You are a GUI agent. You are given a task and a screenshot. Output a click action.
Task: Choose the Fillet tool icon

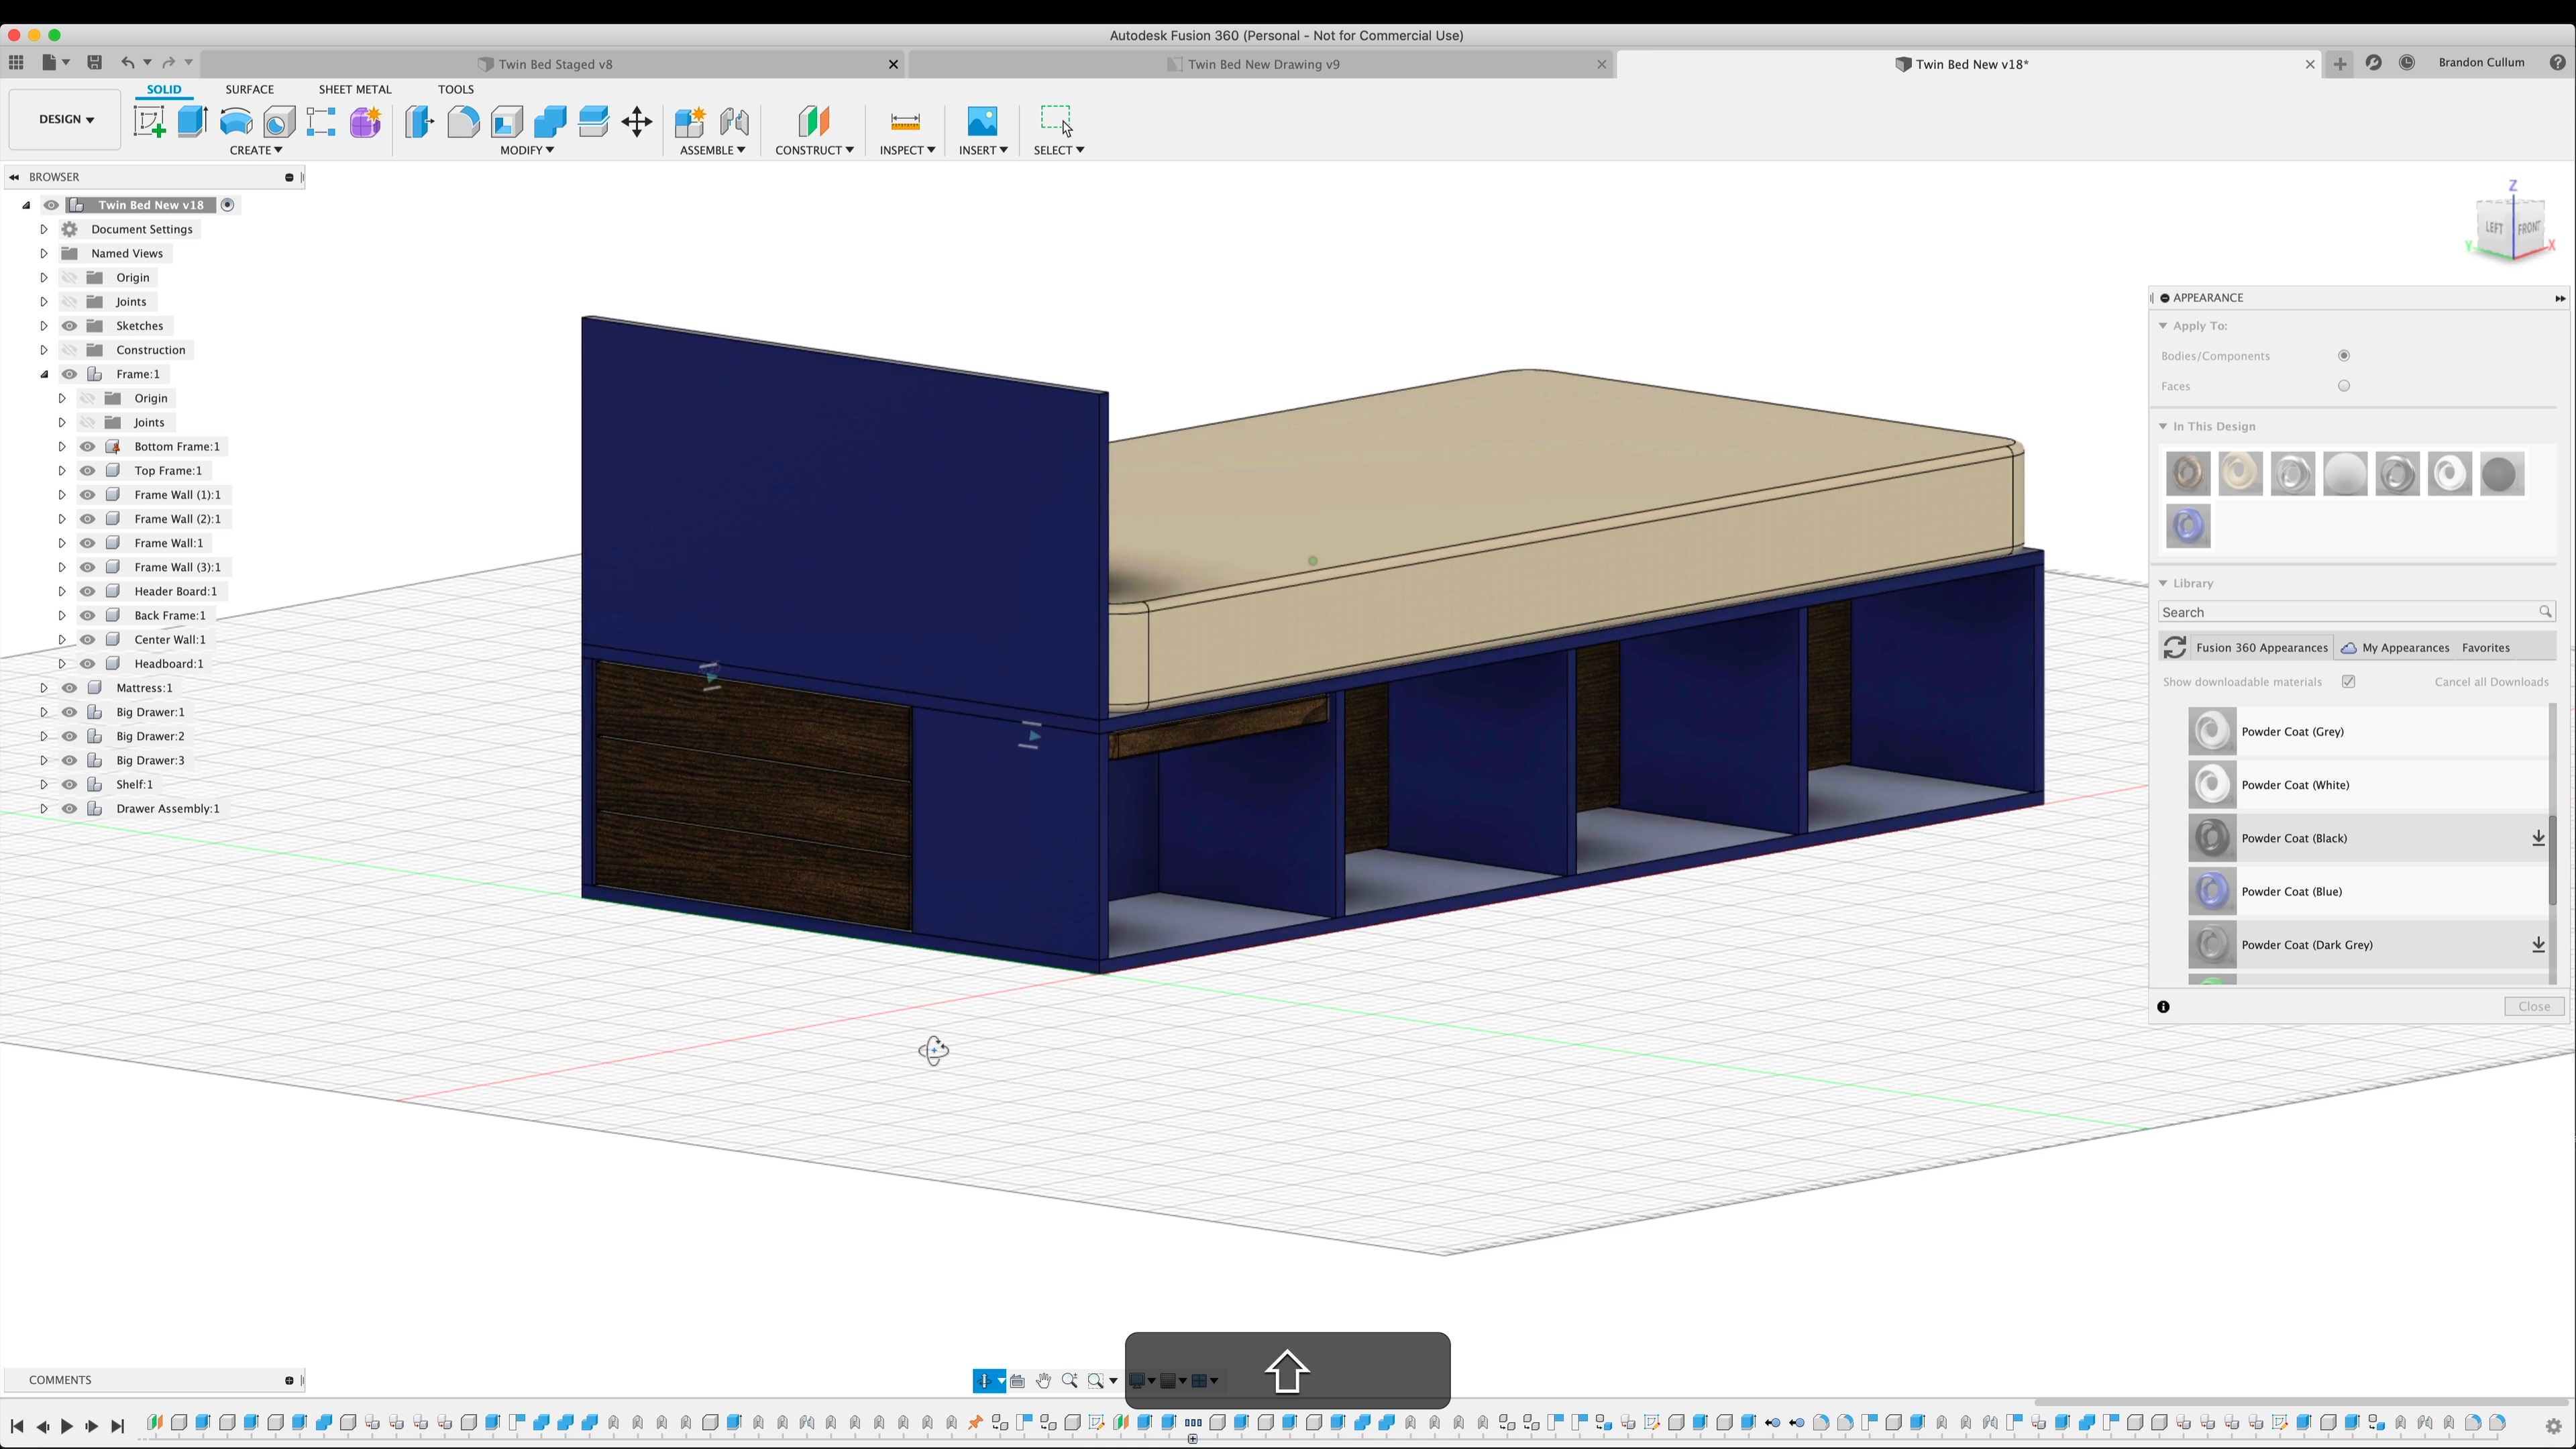(463, 122)
